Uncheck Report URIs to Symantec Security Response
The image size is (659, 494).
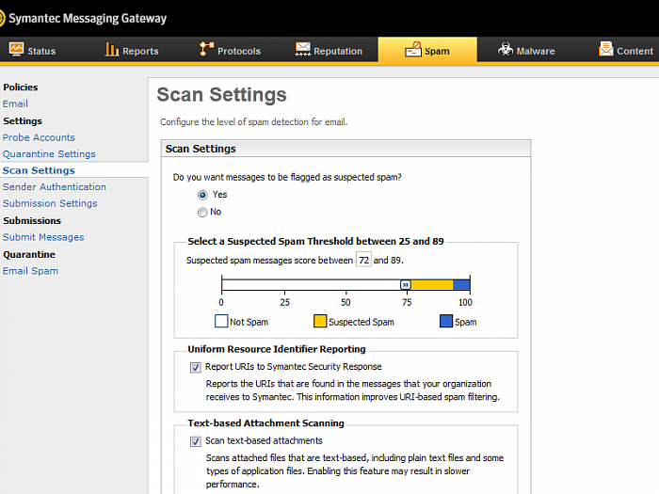[196, 367]
